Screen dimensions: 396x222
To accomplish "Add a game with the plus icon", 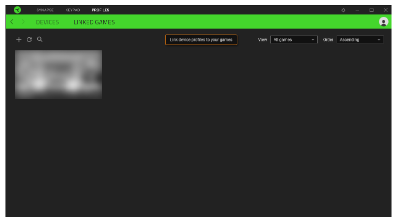I will 18,39.
